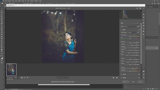Viewport: 160px width, 90px height.
Task: Select the Move tool in Photoshop toolbar
Action: click(2, 8)
